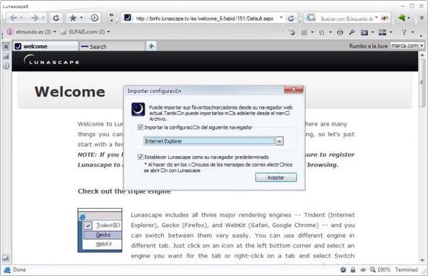Screen dimensions: 428x276
Task: Click the status bar eye icon
Action: [363, 270]
